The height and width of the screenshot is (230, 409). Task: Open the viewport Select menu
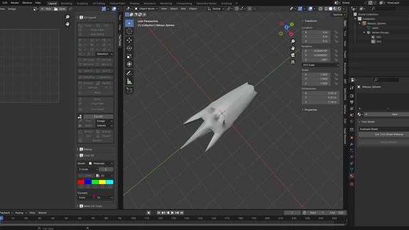click(174, 8)
